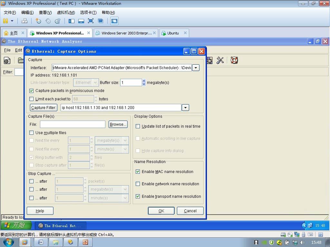Click the revert to snapshot icon
Image resolution: width=330 pixels, height=247 pixels.
48,21
